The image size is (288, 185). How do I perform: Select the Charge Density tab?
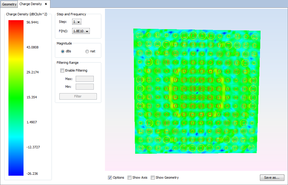click(30, 4)
